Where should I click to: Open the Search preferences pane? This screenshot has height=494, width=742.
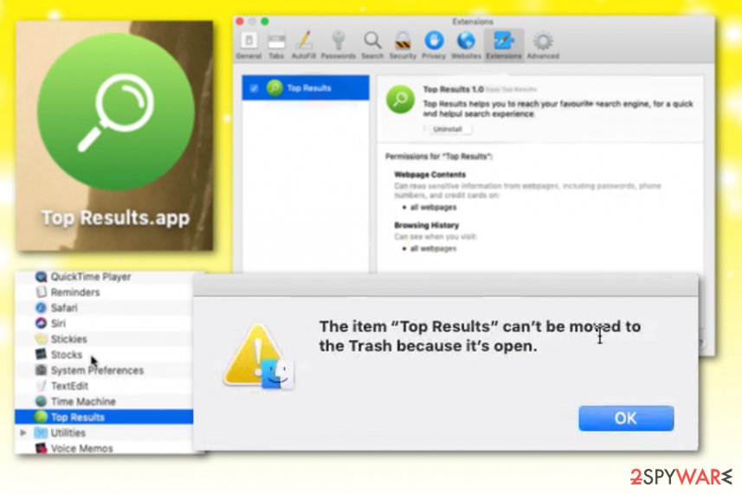(372, 45)
